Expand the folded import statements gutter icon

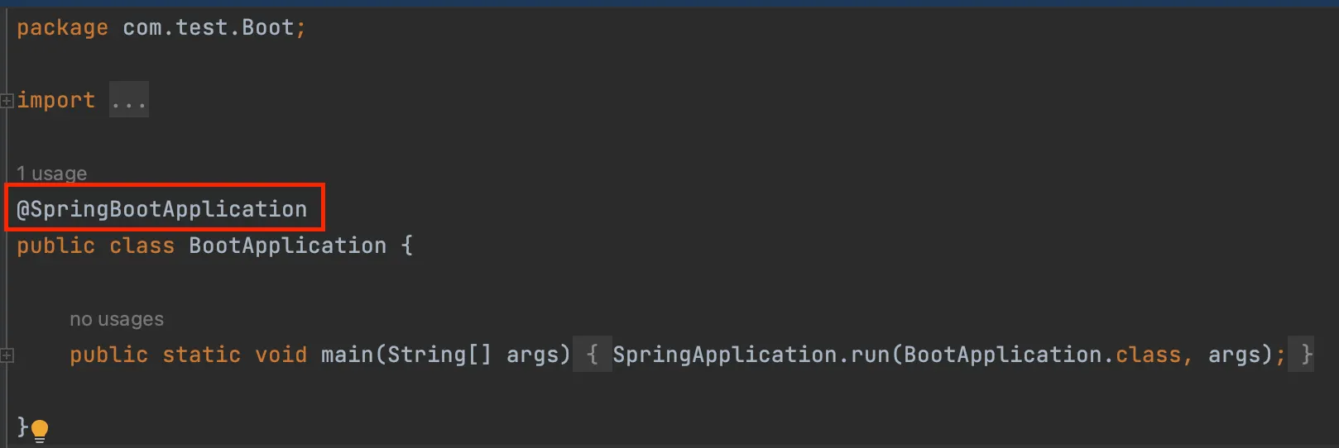(x=7, y=101)
